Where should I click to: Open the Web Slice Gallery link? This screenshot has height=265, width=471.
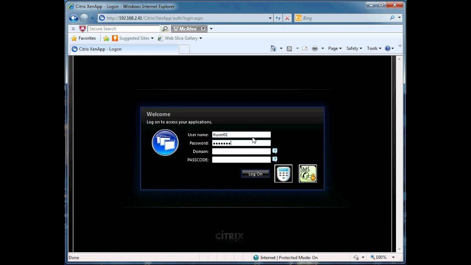click(x=180, y=38)
